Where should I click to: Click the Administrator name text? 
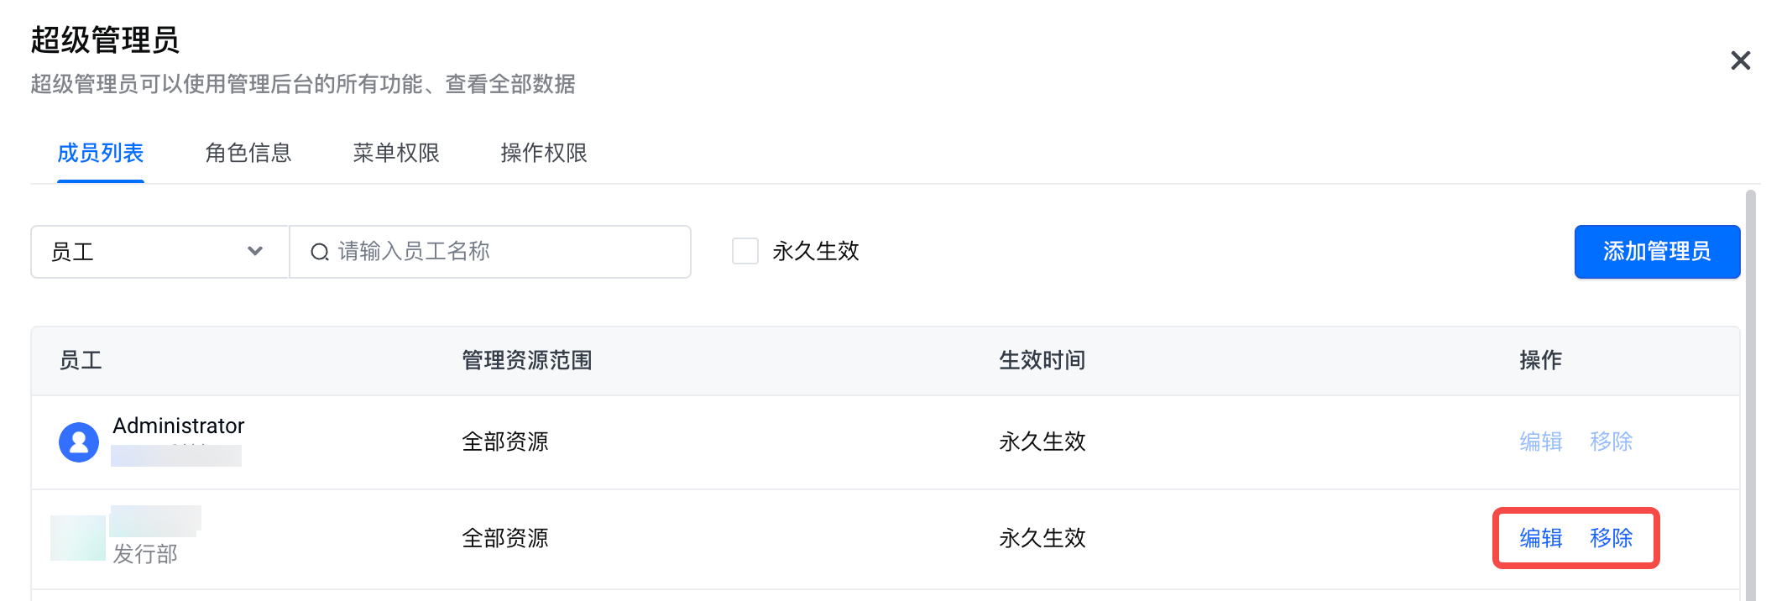pyautogui.click(x=179, y=426)
